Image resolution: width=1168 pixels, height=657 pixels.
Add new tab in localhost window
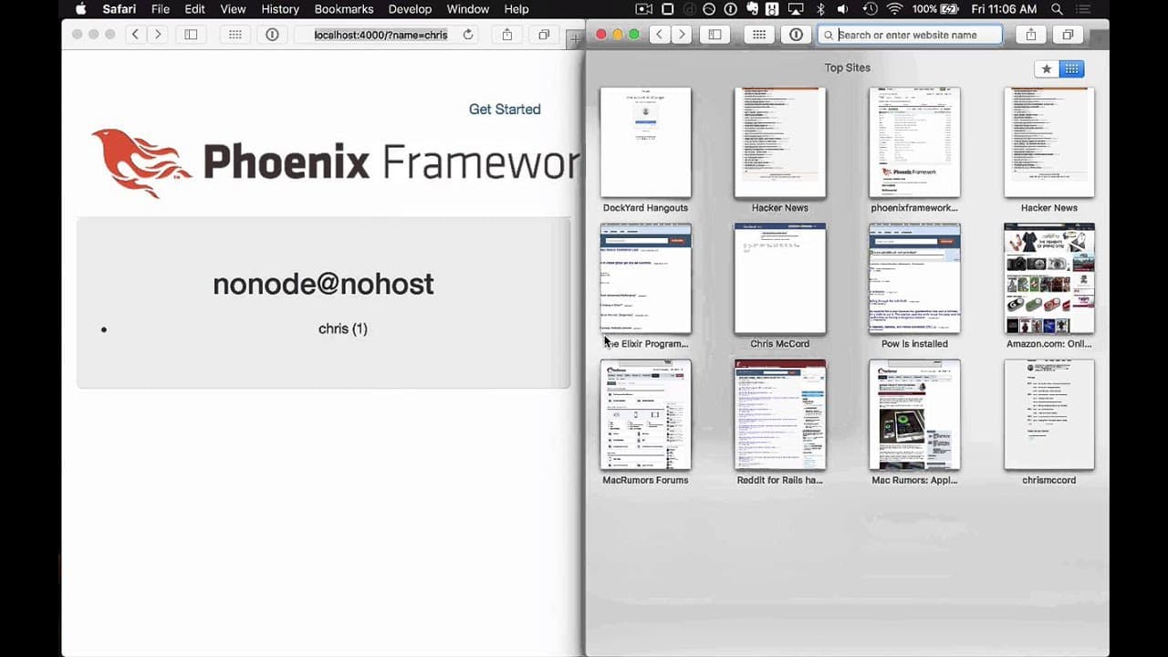574,39
